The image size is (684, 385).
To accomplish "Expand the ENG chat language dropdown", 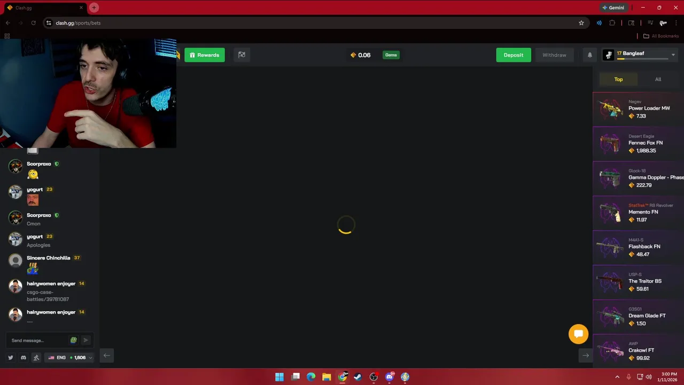I will click(x=69, y=358).
